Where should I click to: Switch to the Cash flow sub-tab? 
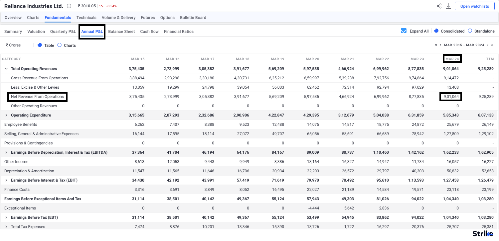[x=149, y=32]
